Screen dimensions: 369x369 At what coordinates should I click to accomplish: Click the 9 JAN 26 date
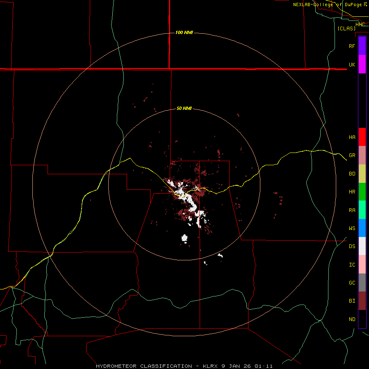pyautogui.click(x=236, y=366)
